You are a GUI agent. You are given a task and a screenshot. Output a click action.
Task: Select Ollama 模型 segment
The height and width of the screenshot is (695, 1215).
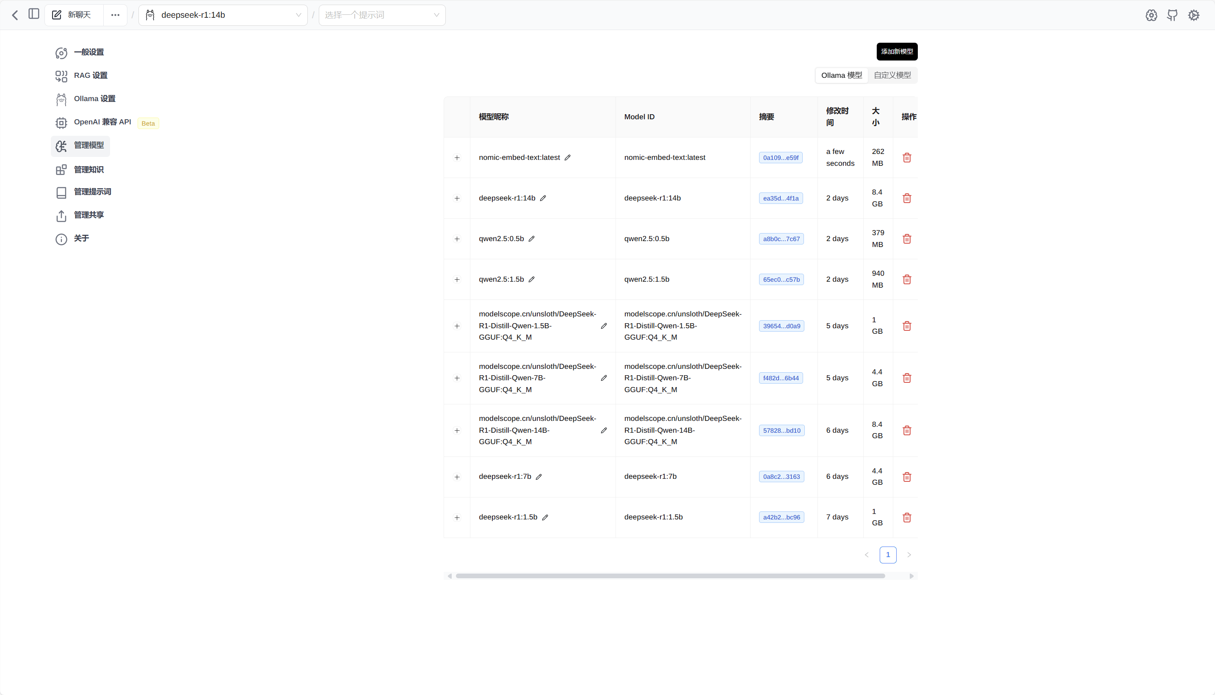(841, 75)
